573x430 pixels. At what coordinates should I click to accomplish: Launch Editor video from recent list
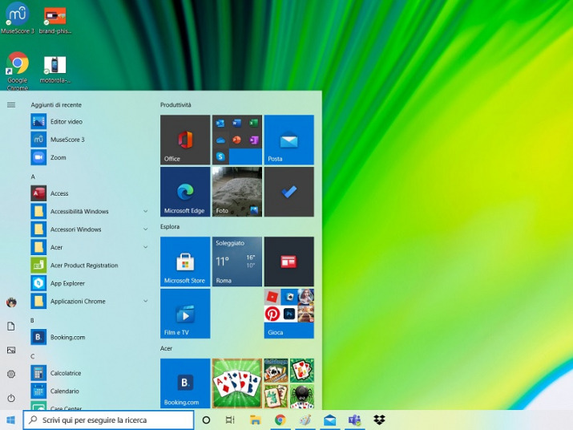coord(90,121)
